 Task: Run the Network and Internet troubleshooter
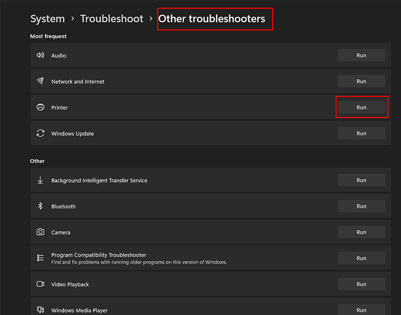[361, 82]
